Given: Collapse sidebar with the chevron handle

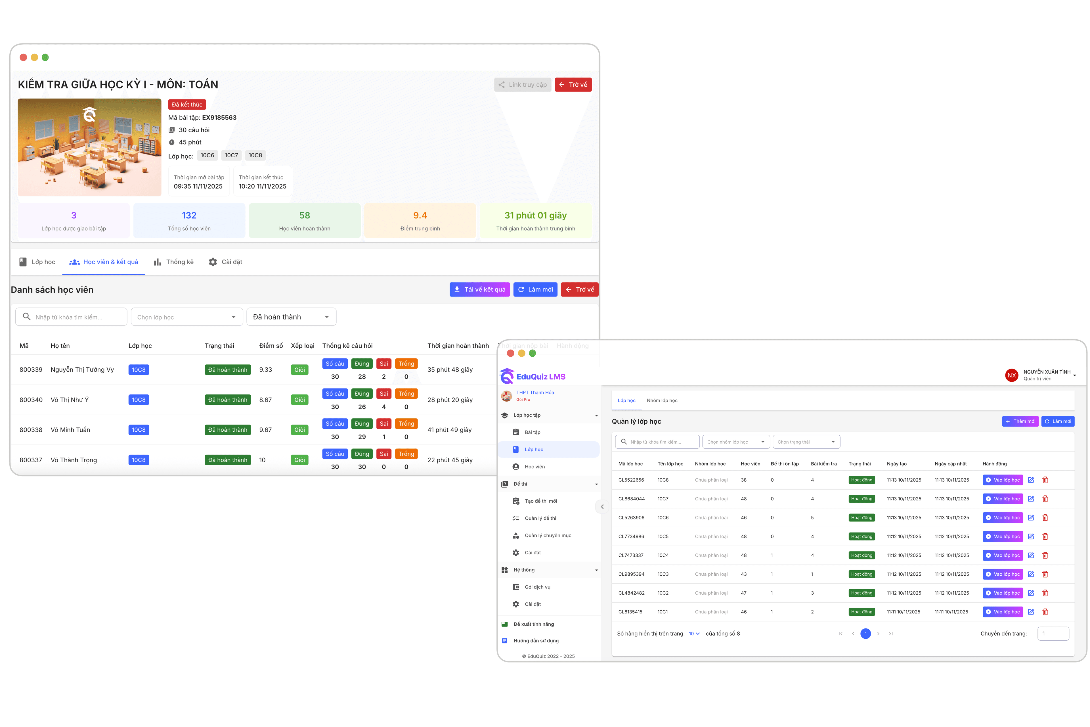Looking at the screenshot, I should [601, 507].
